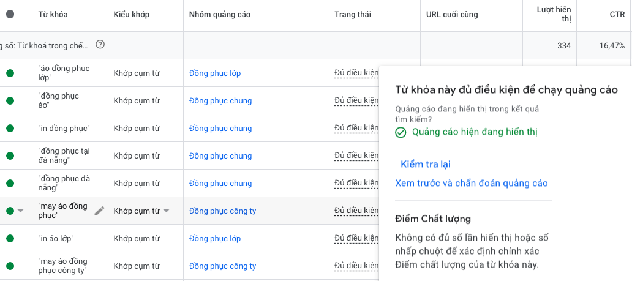
Task: Click the green status dot for "đồng phục tại đà nẵng"
Action: coord(10,156)
